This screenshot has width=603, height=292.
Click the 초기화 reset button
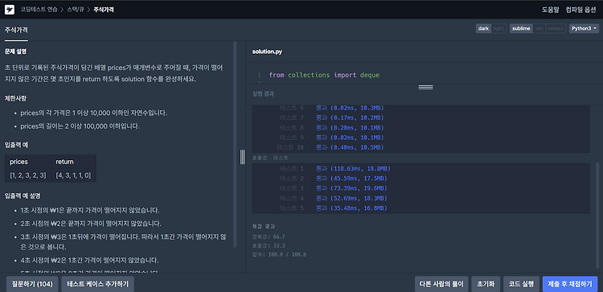pos(486,284)
